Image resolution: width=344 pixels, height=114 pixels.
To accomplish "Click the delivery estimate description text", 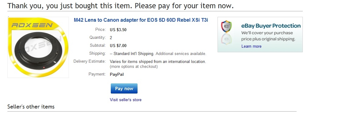I will [158, 61].
